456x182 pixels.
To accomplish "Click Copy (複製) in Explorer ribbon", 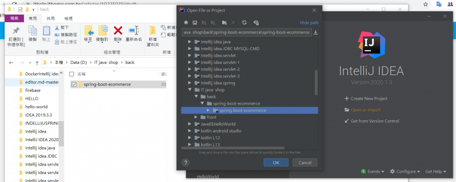I will [33, 34].
